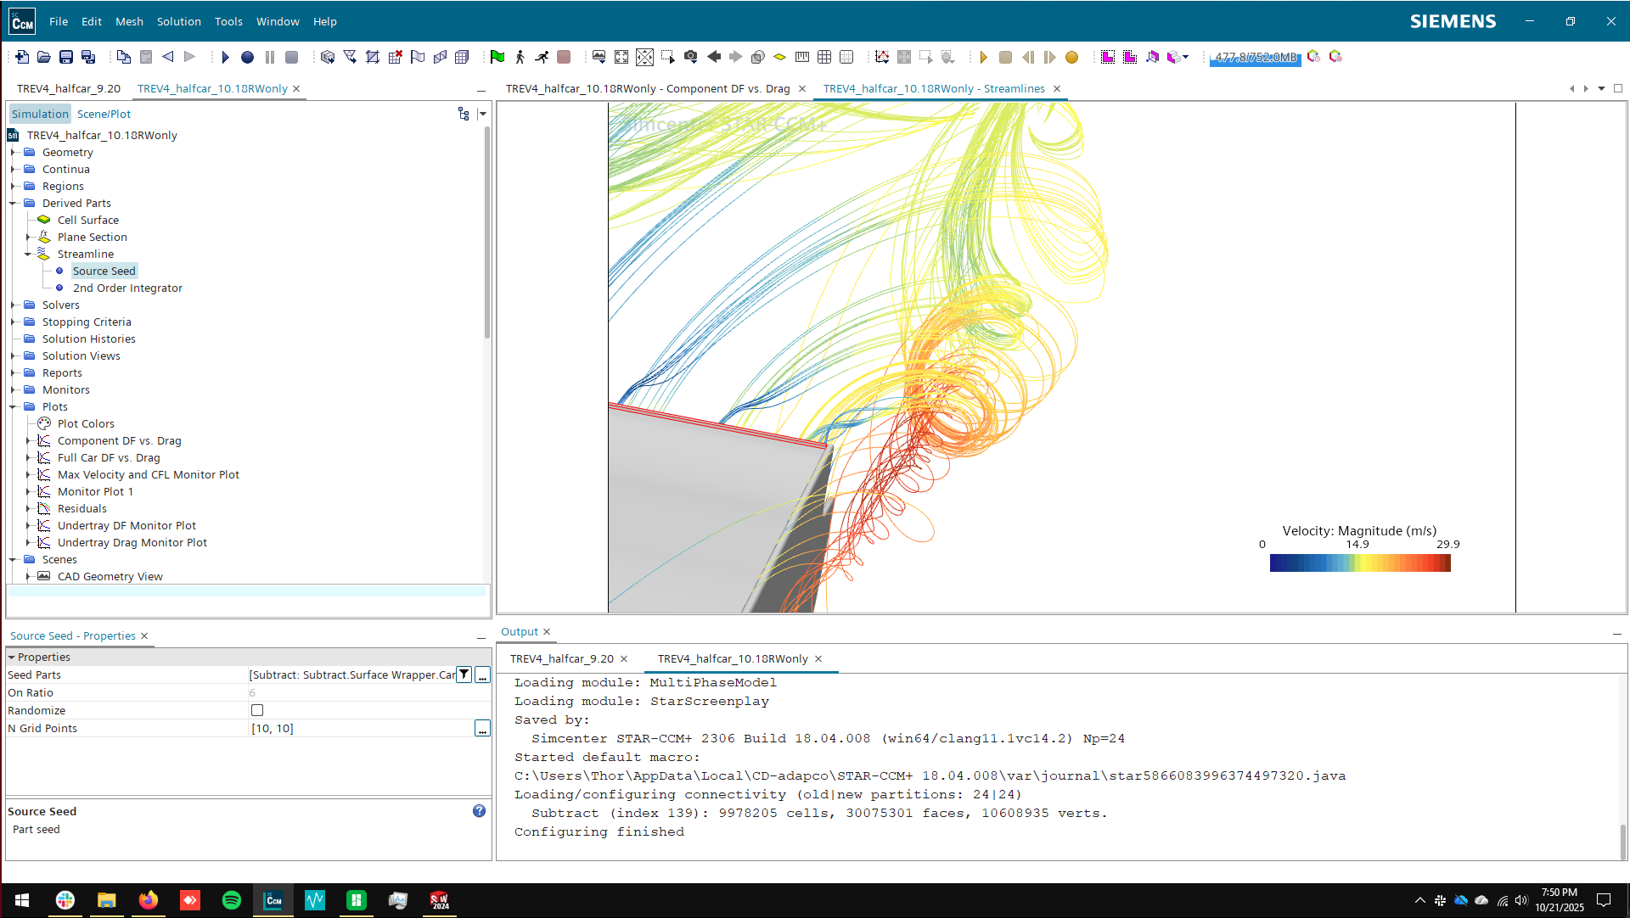Viewport: 1630px width, 918px height.
Task: Switch to Component DF vs. Drag tab
Action: click(x=648, y=88)
